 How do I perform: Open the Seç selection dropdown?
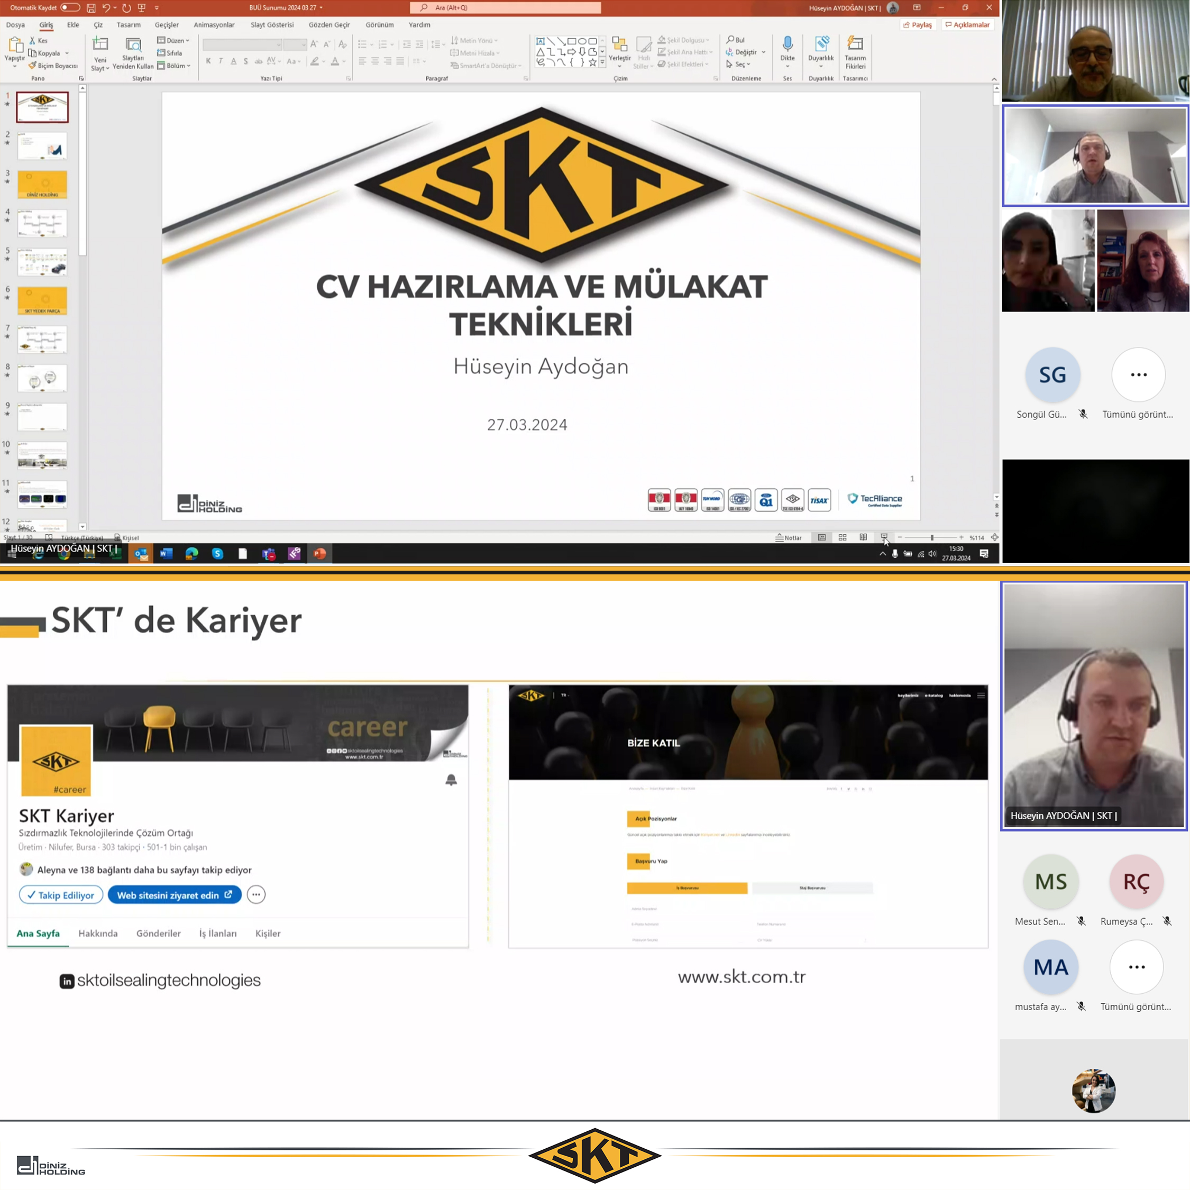pos(738,64)
